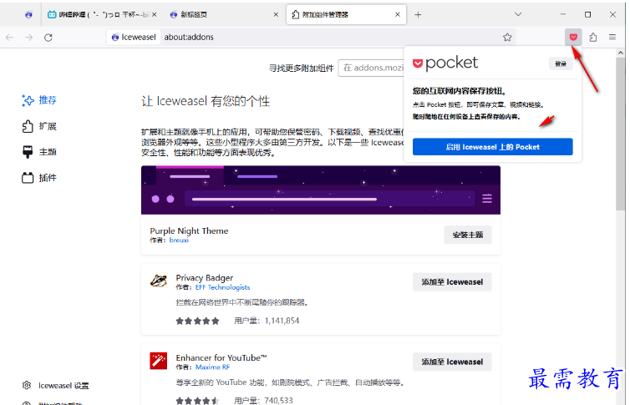
Task: Open the hamburger application menu
Action: point(613,37)
